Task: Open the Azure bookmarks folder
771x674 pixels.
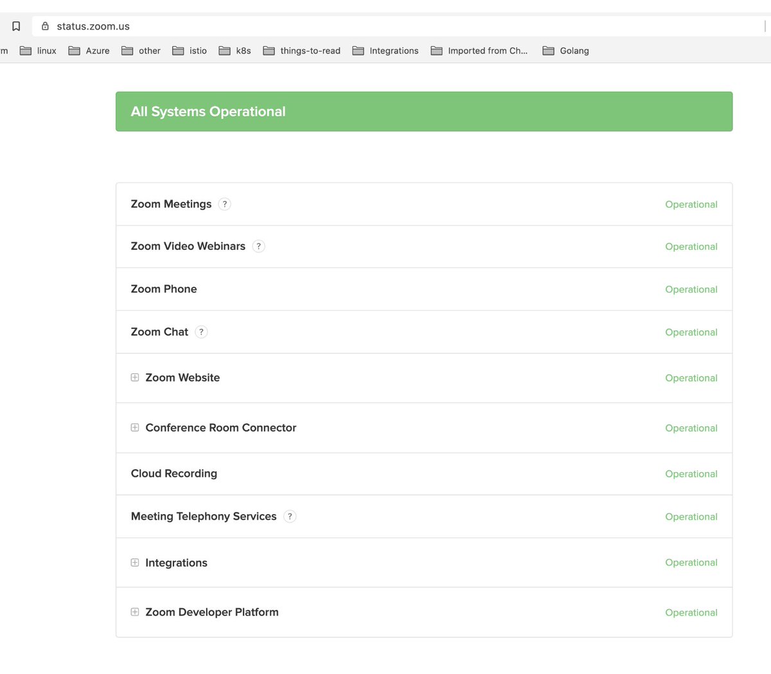Action: tap(89, 51)
